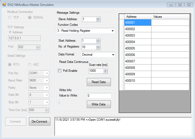Image resolution: width=195 pixels, height=139 pixels.
Task: Expand the Data Bit dropdown
Action: (47, 95)
